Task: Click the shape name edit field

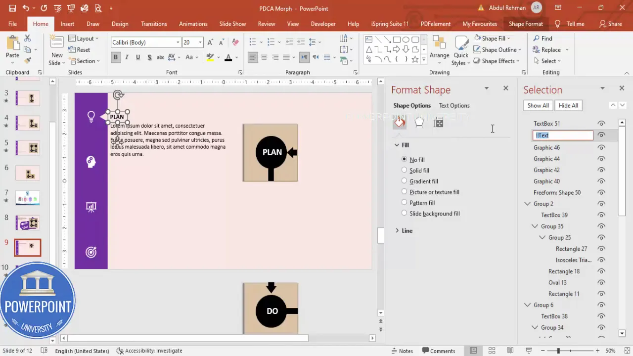Action: [x=563, y=135]
